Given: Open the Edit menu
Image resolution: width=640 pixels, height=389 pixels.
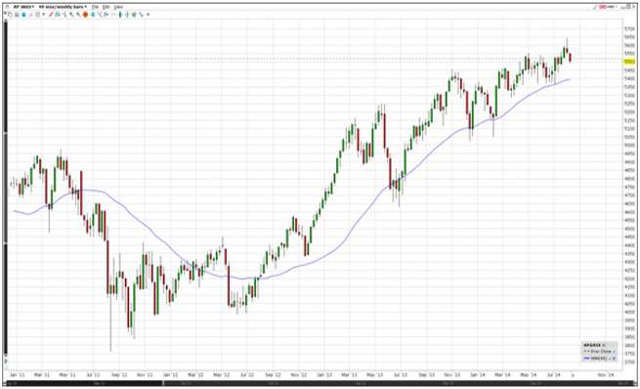Looking at the screenshot, I should tap(107, 7).
